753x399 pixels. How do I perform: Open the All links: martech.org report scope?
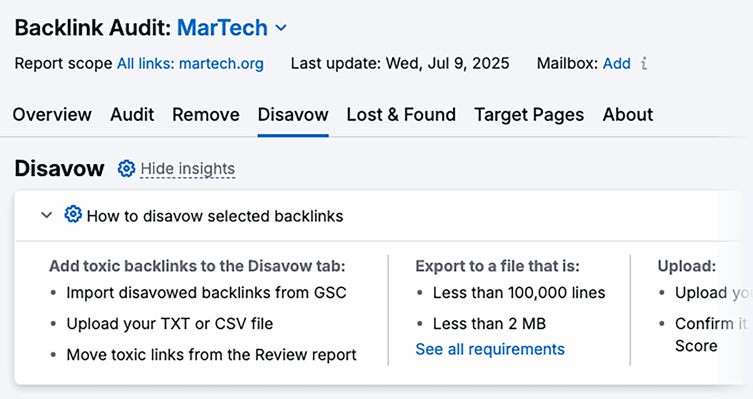(190, 63)
